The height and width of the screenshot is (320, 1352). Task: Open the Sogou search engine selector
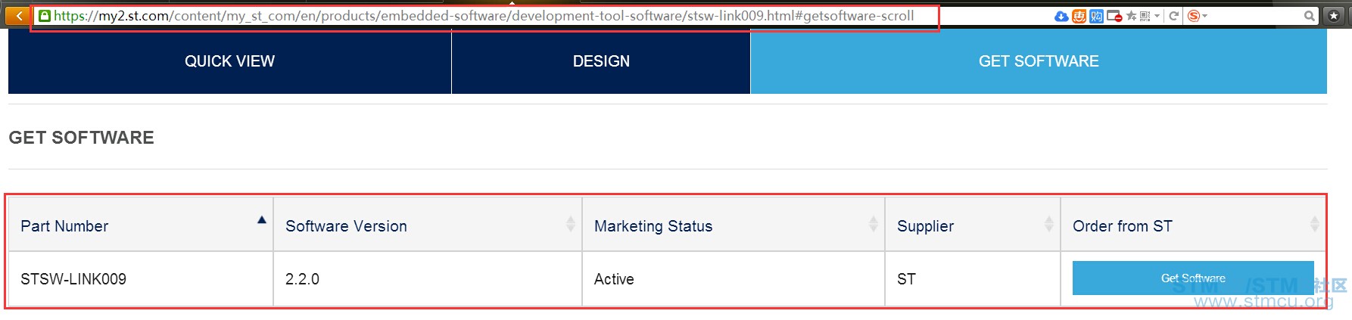[1197, 16]
